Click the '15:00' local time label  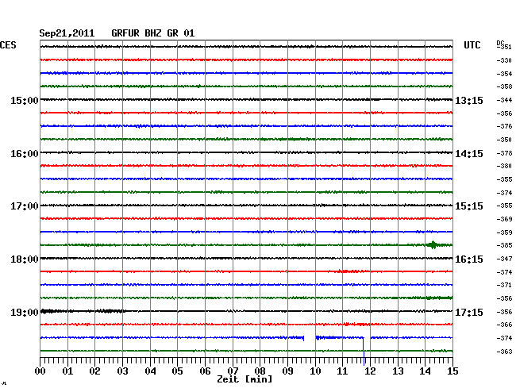click(x=25, y=100)
